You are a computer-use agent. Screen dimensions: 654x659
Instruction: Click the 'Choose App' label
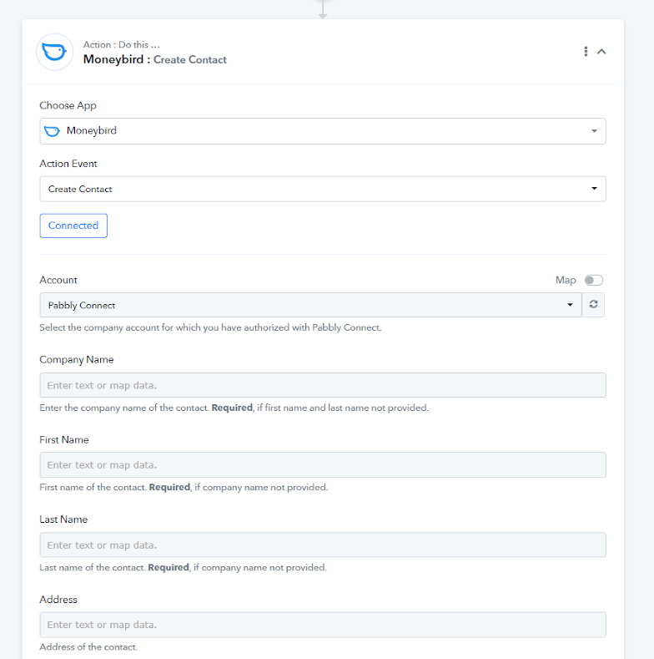68,105
